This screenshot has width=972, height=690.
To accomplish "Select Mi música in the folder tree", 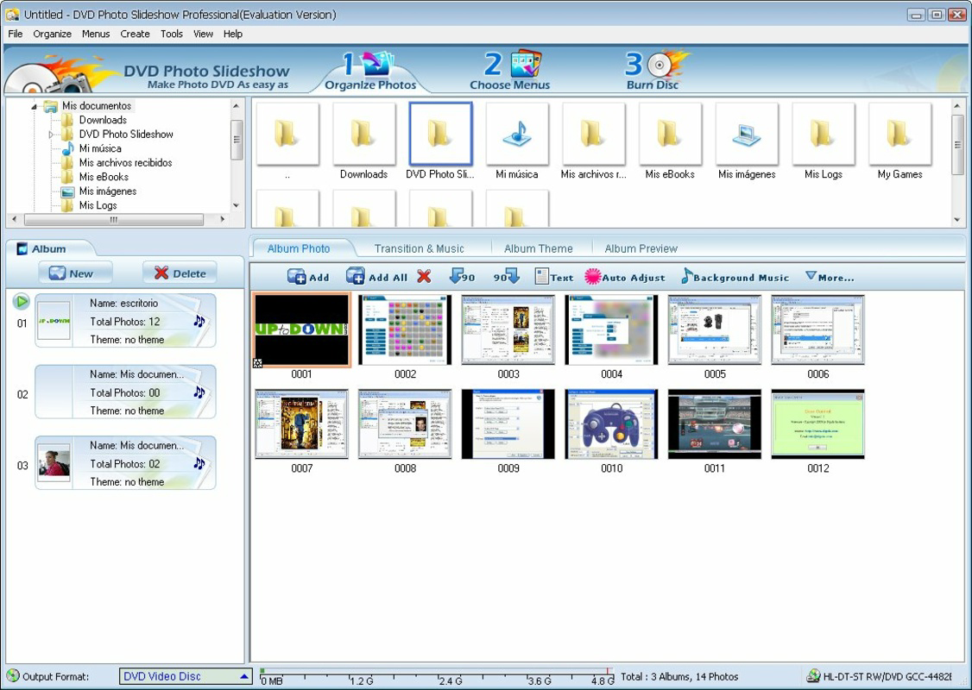I will tap(100, 148).
